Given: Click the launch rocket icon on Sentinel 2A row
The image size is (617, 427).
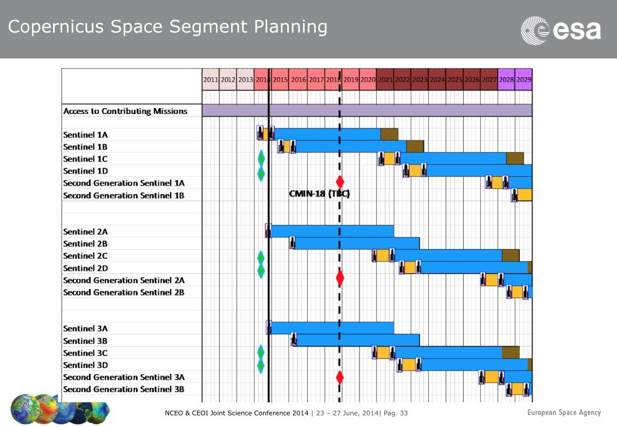Looking at the screenshot, I should (268, 231).
